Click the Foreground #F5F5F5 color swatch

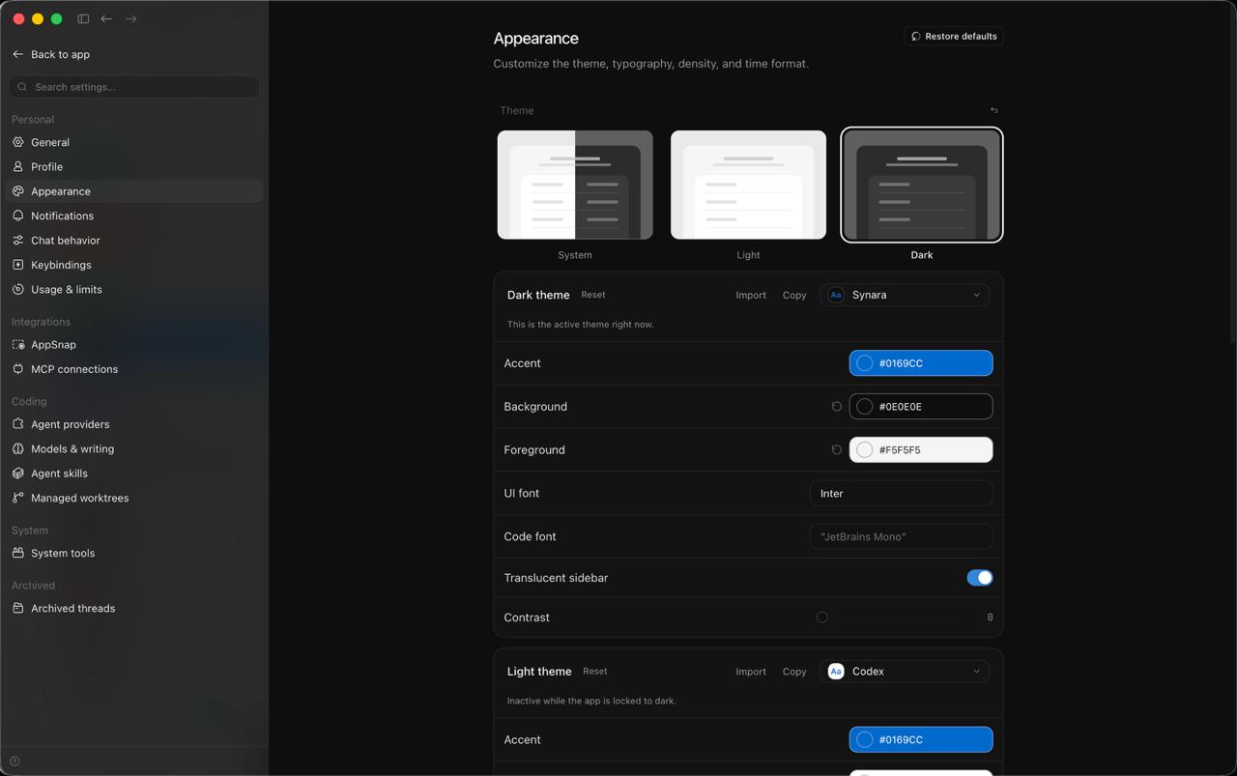click(921, 450)
